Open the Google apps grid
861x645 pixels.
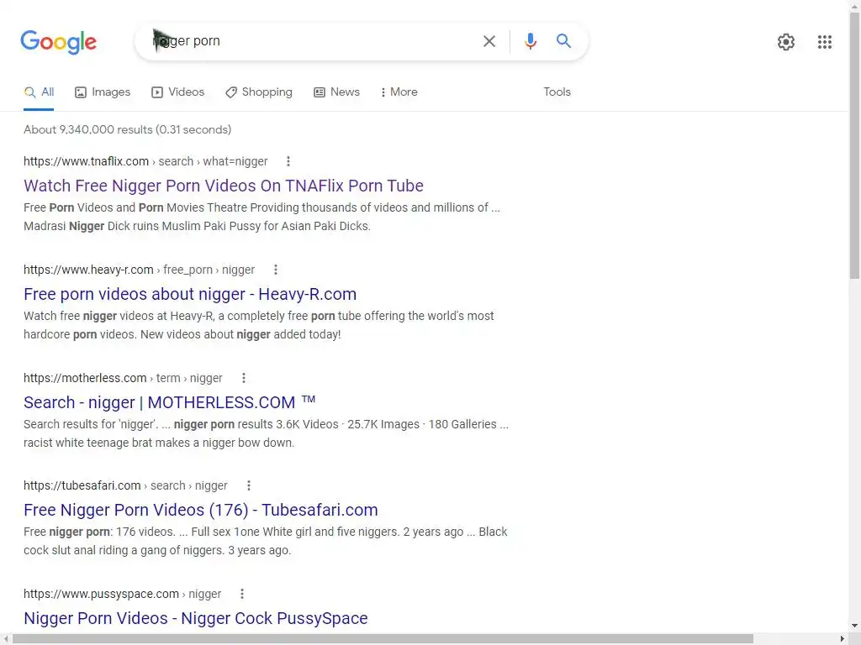824,42
